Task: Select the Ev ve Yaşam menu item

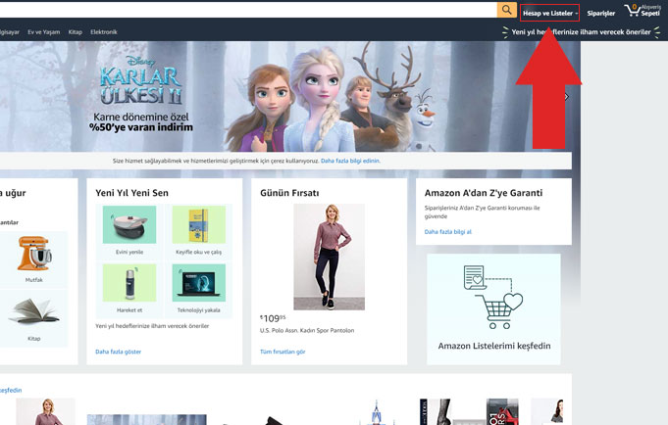Action: (43, 32)
